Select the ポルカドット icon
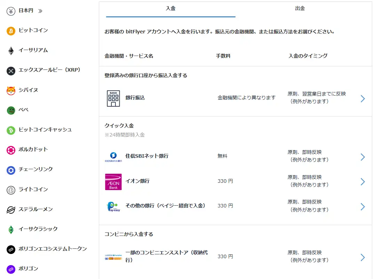This screenshot has height=279, width=375. pyautogui.click(x=10, y=149)
